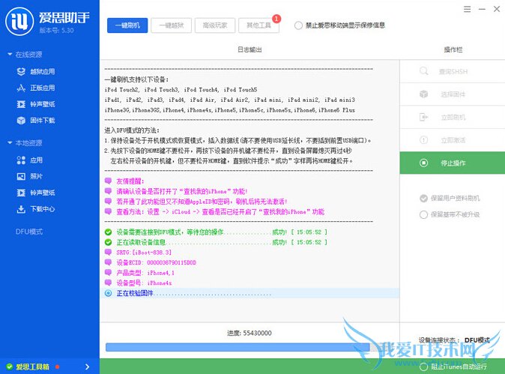The image size is (505, 374).
Task: Open 越狱应用 icon in sidebar
Action: pos(21,71)
